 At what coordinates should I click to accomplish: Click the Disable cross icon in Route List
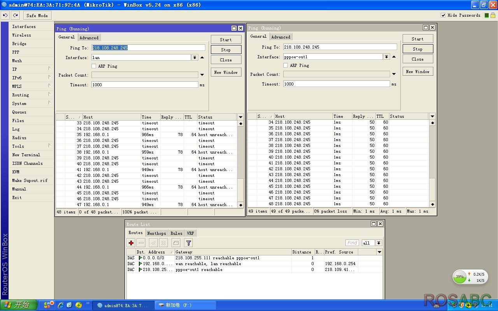(x=164, y=243)
